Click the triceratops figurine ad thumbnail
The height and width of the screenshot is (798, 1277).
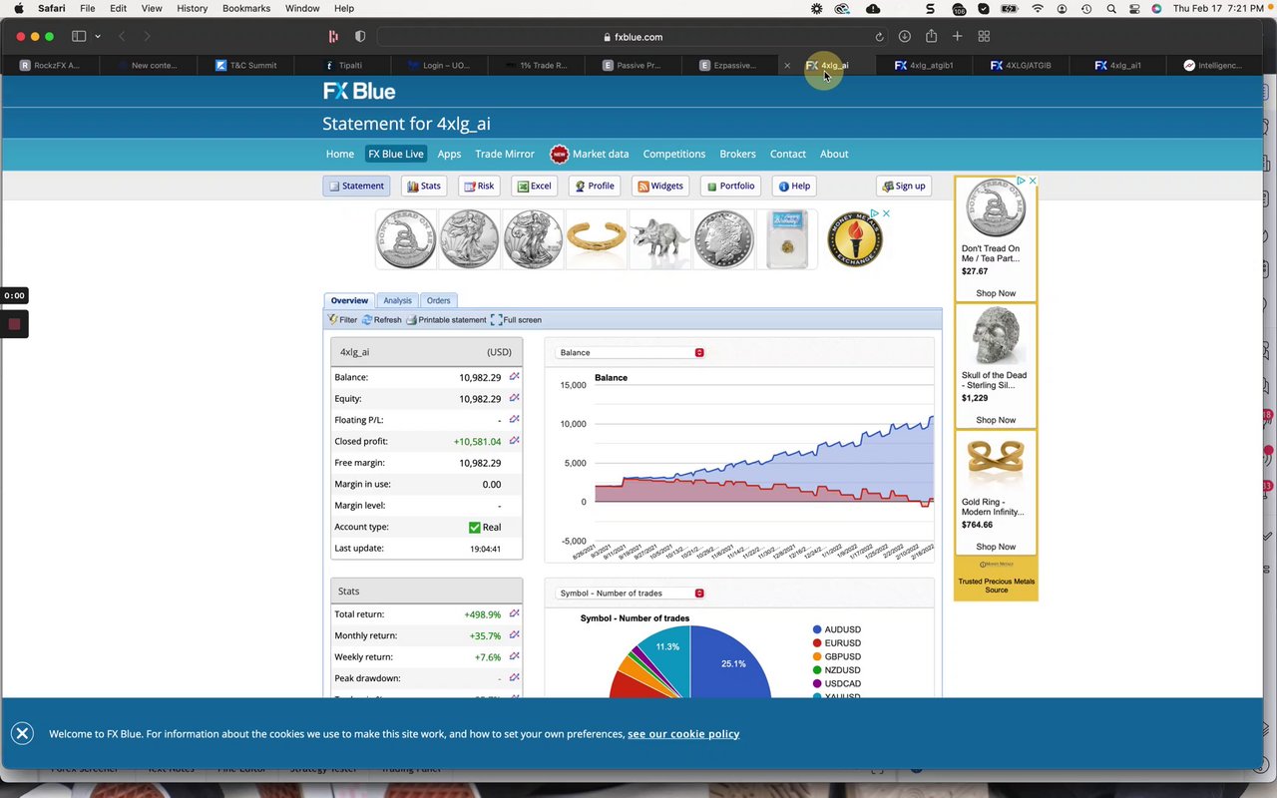click(660, 239)
